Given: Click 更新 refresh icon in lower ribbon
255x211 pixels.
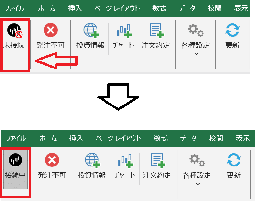Looking at the screenshot, I should tap(234, 160).
